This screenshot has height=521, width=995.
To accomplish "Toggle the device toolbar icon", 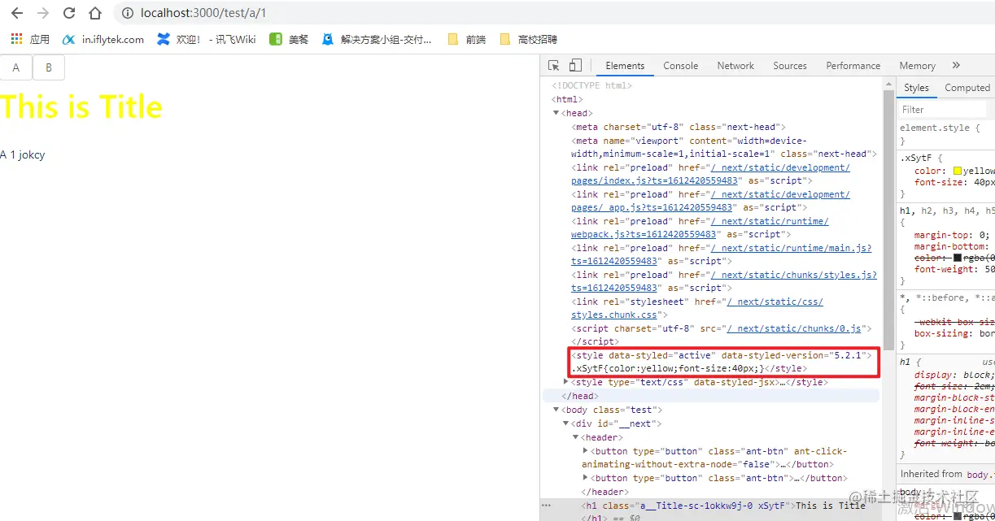I will pos(575,66).
